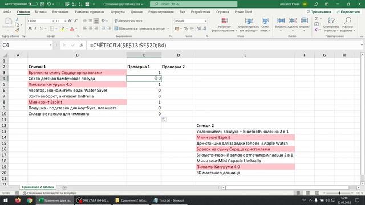The height and width of the screenshot is (205, 365).
Task: Click Merge and Center (Объединить и поместить в центре)
Action: 139,28
